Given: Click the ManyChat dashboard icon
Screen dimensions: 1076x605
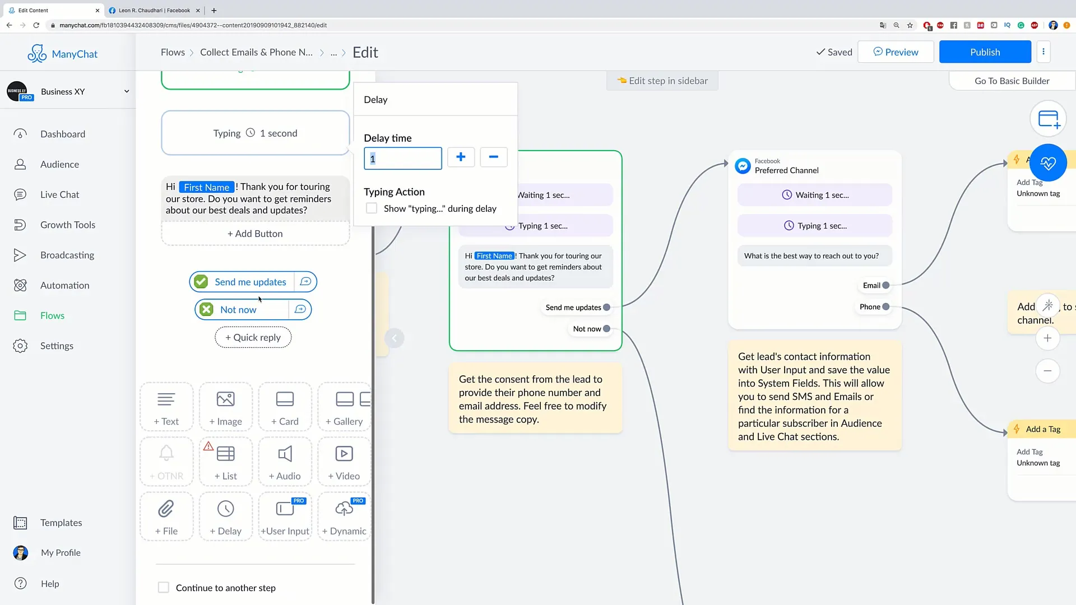Looking at the screenshot, I should (20, 134).
